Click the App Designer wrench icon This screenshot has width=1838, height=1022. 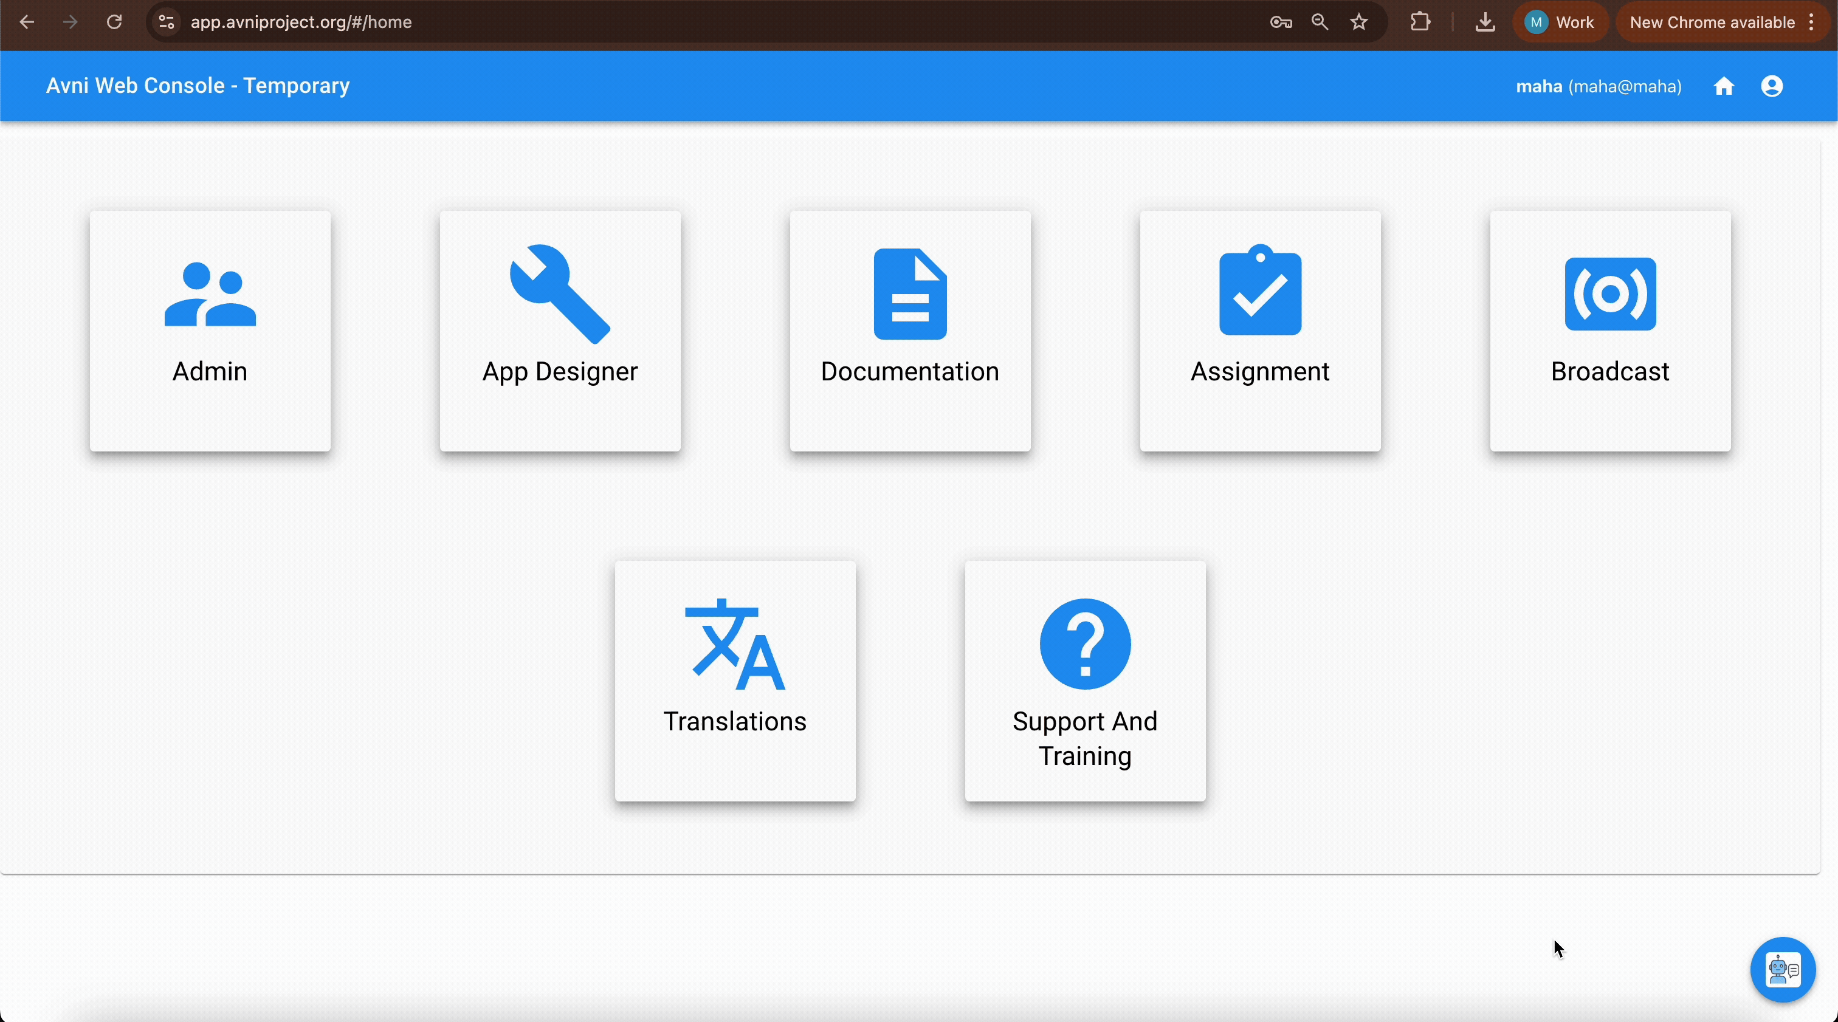coord(560,294)
